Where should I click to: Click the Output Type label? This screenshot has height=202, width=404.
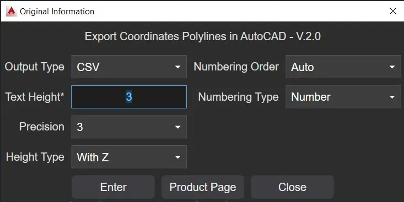tap(35, 67)
